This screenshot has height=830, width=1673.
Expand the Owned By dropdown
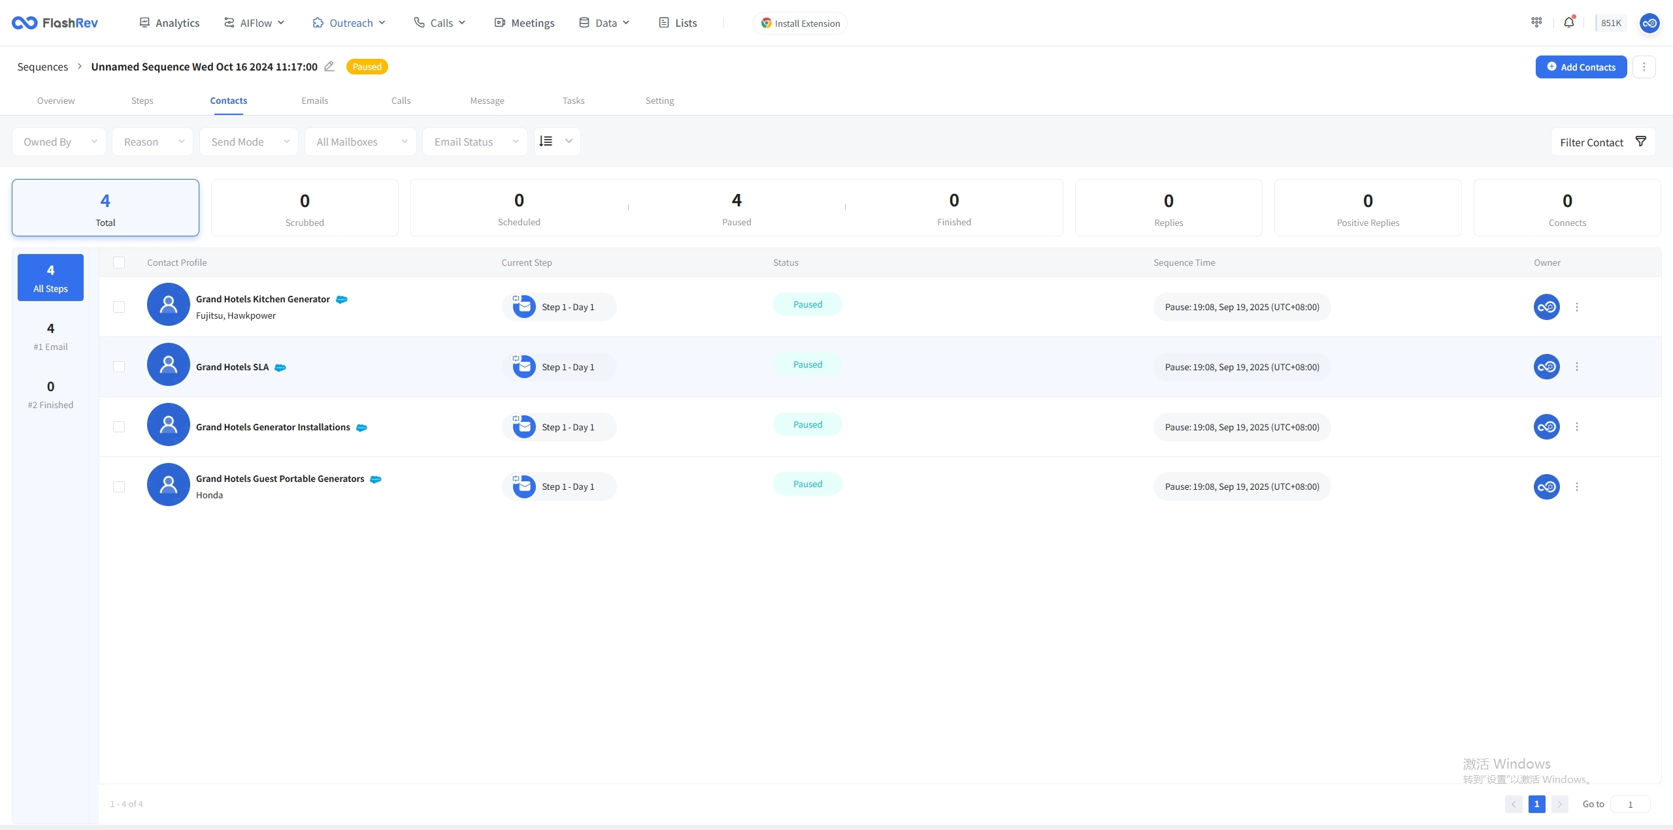click(59, 142)
